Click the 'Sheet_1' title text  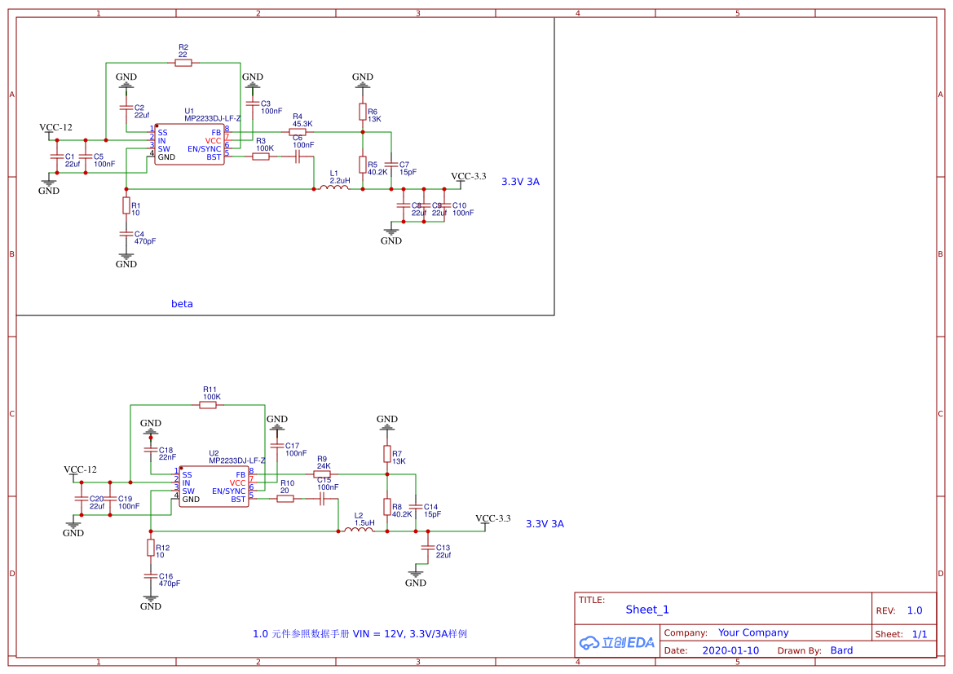click(647, 610)
